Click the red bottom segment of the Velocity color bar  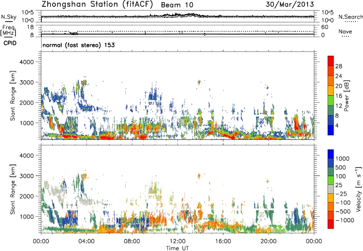click(x=331, y=224)
